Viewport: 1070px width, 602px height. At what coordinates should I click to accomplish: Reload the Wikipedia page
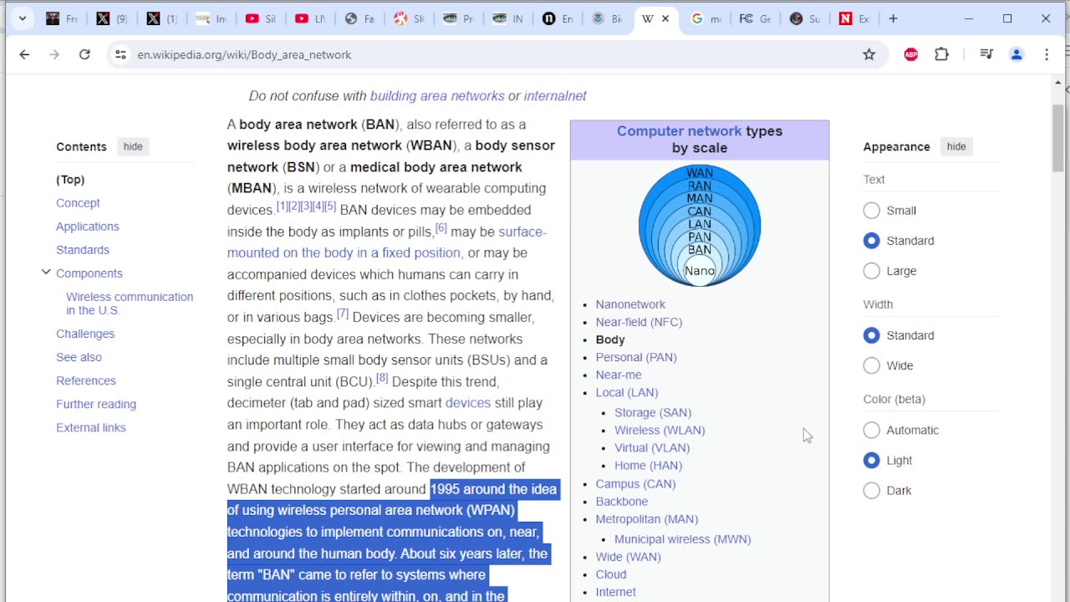coord(84,54)
